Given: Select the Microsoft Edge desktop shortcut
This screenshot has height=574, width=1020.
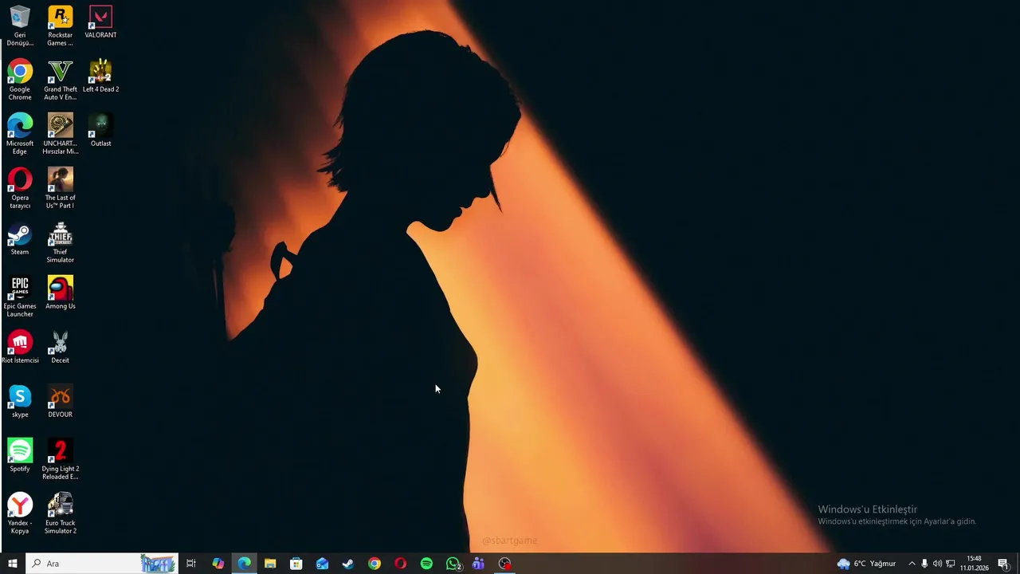Looking at the screenshot, I should pyautogui.click(x=20, y=134).
